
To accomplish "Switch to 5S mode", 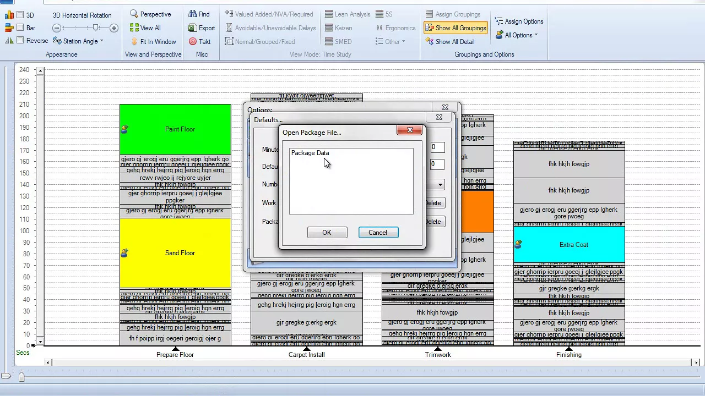I will click(x=384, y=14).
